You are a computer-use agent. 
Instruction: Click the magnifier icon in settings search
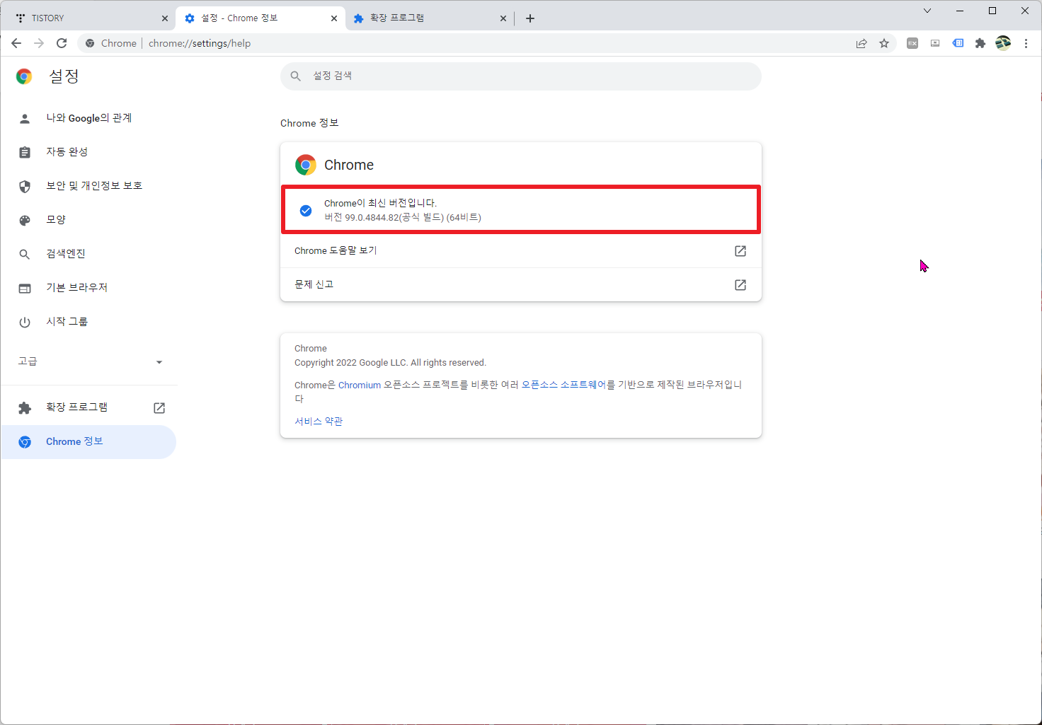(x=296, y=76)
